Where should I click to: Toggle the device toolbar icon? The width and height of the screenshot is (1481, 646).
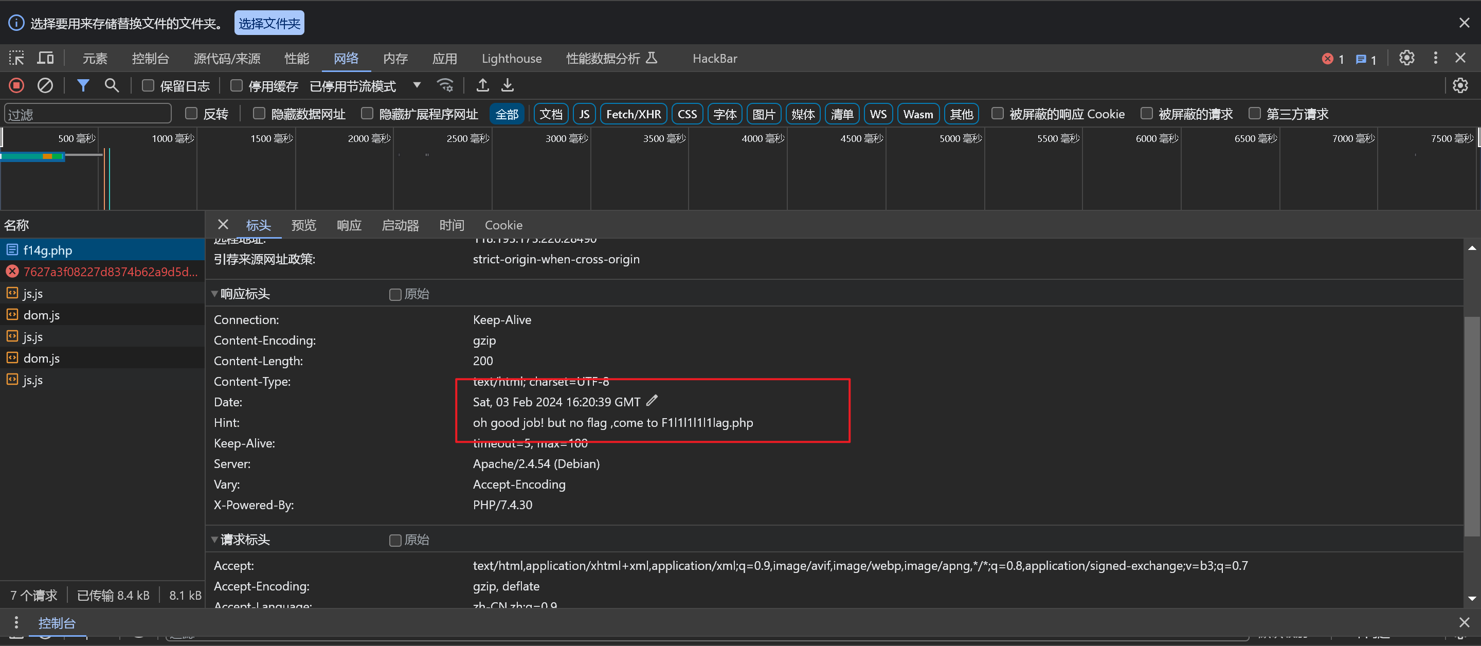tap(45, 58)
